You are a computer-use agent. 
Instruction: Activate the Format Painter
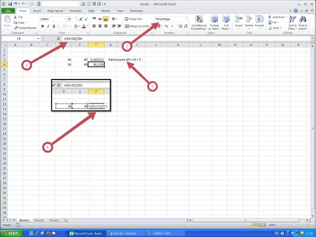(x=25, y=28)
